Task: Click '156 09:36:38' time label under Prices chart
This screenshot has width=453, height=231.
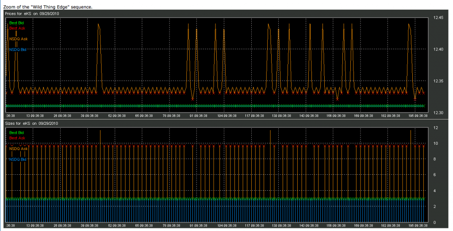Action: (x=336, y=115)
